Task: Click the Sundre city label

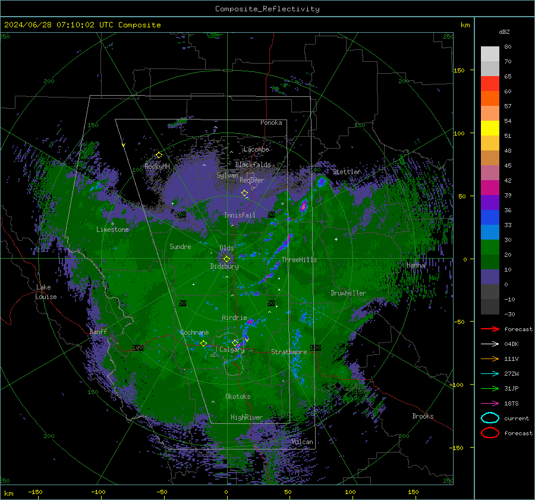Action: (180, 246)
